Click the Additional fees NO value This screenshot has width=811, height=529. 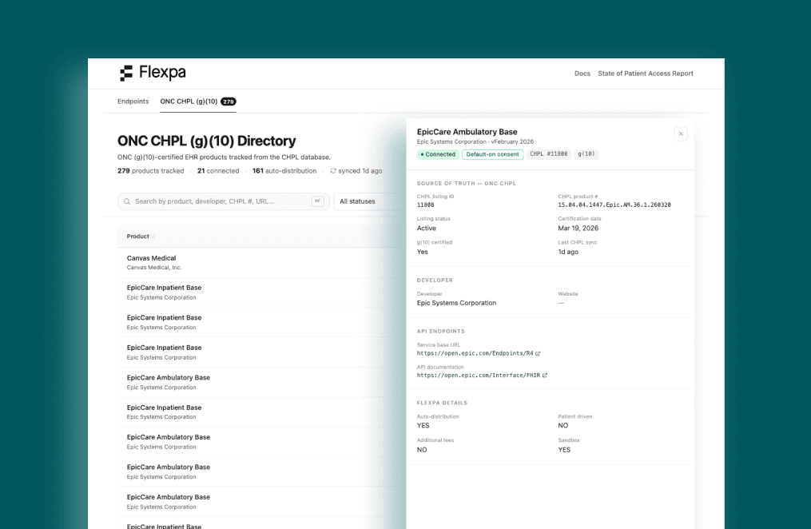pyautogui.click(x=422, y=450)
